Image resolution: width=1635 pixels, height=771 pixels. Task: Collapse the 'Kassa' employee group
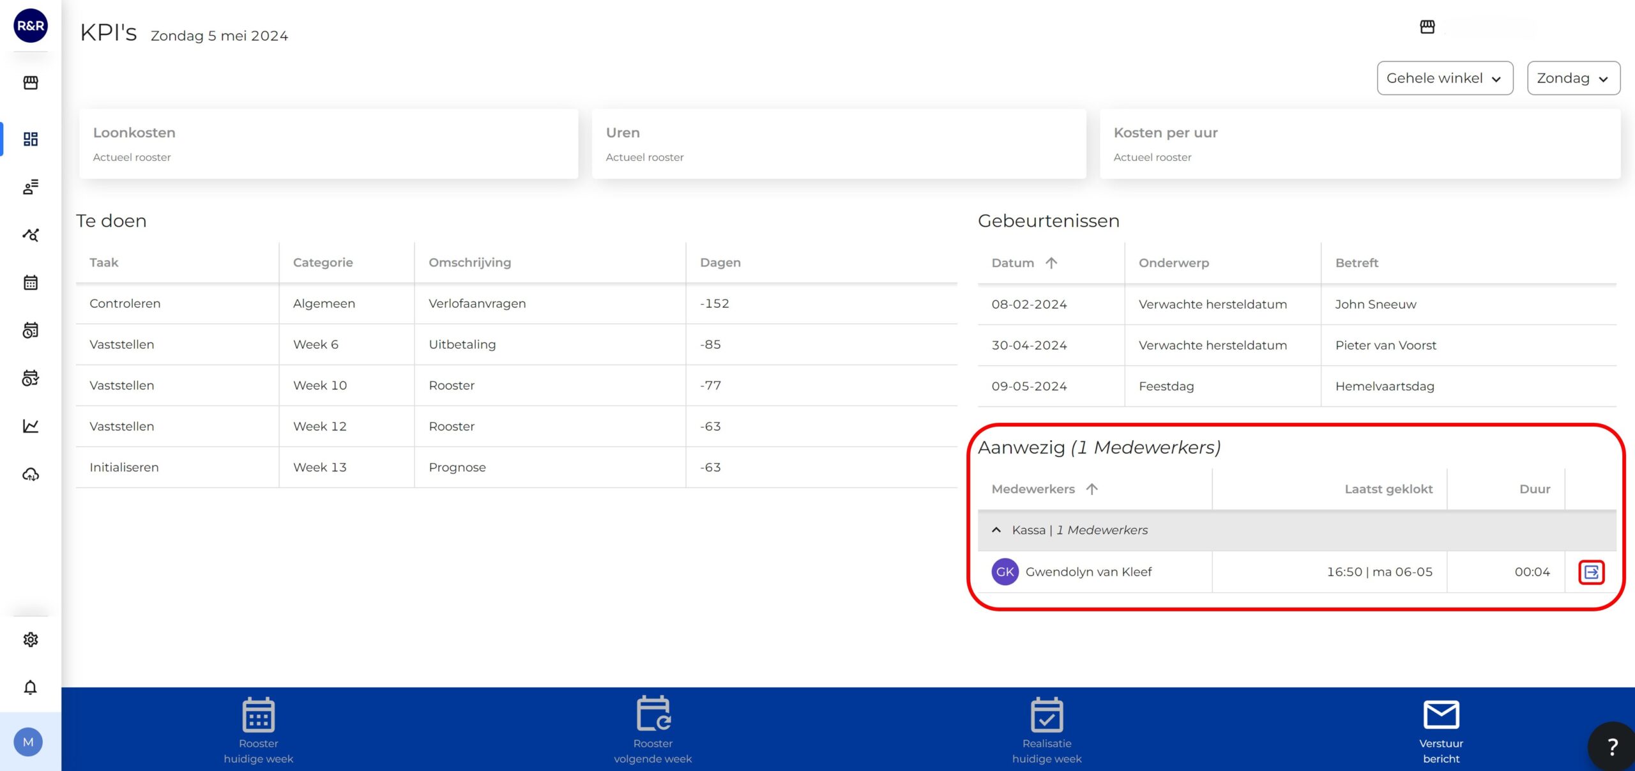997,530
